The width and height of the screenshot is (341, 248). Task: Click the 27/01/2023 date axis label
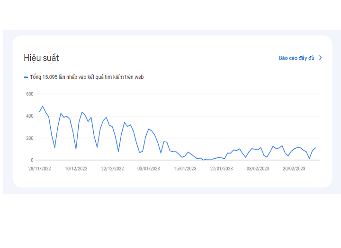point(222,168)
